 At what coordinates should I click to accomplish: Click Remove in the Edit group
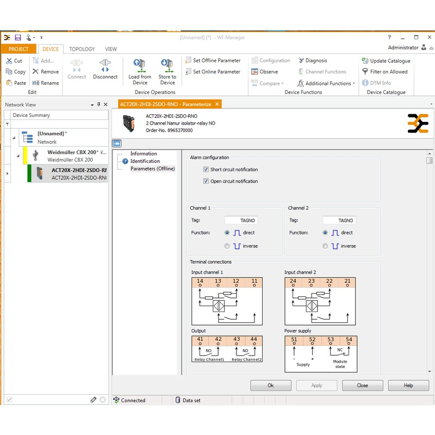46,72
